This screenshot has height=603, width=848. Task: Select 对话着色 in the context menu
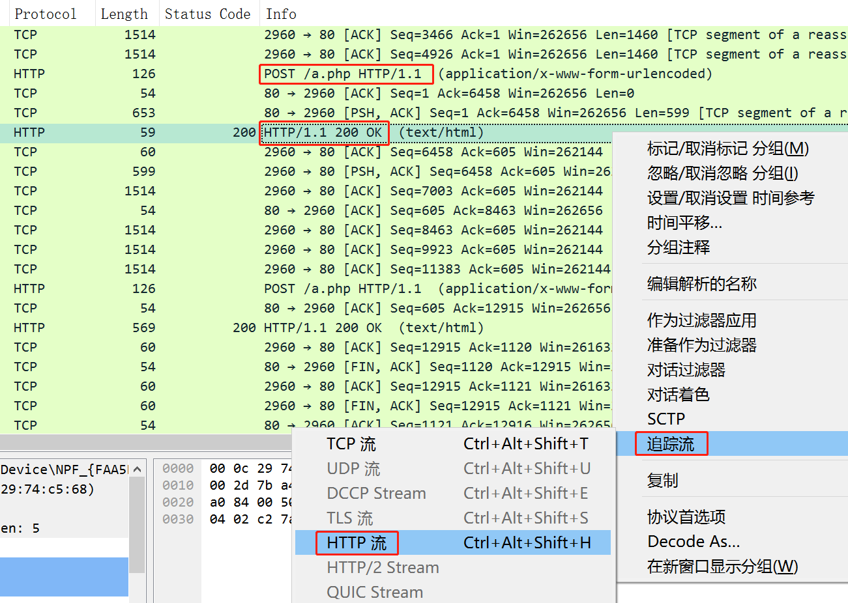tap(678, 395)
